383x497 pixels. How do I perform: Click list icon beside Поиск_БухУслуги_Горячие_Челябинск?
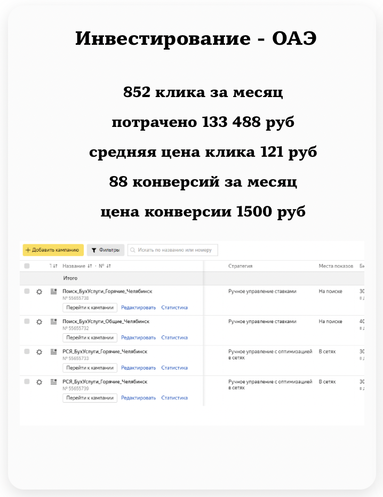[x=53, y=291]
